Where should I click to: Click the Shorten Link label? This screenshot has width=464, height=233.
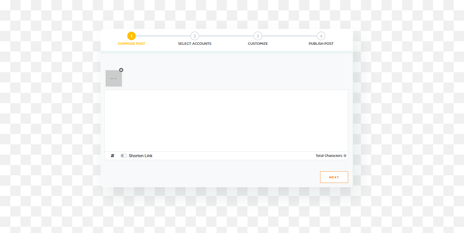[x=141, y=156]
